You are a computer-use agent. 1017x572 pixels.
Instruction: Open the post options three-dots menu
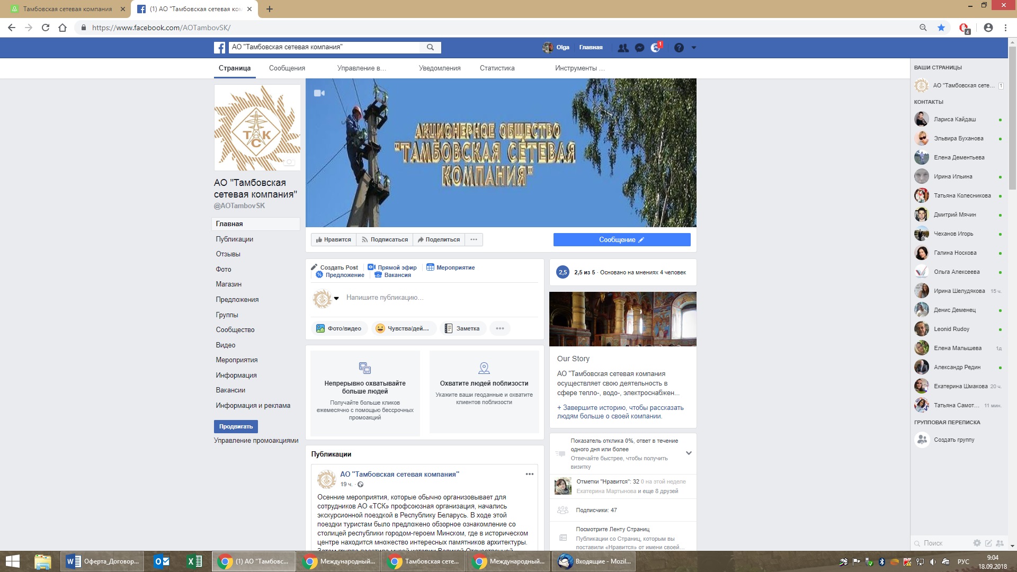pyautogui.click(x=530, y=474)
